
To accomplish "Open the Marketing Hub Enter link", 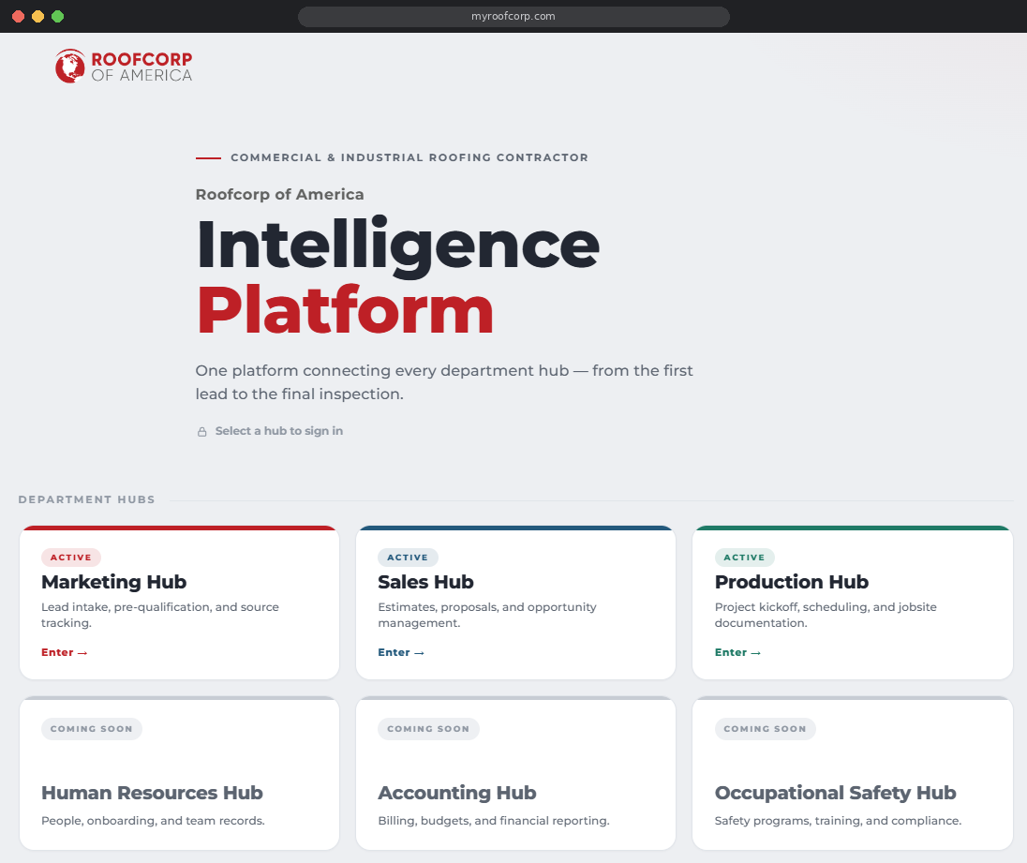I will pyautogui.click(x=64, y=652).
